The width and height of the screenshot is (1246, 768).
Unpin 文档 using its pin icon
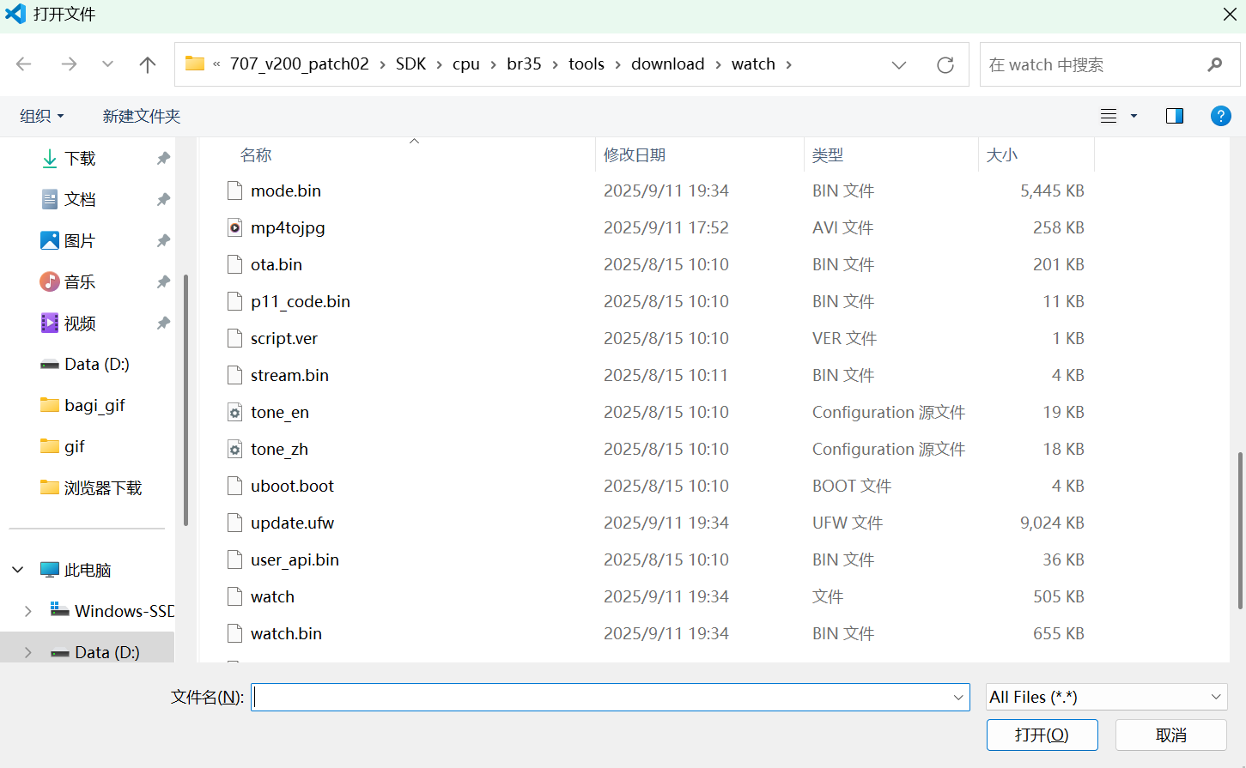click(163, 200)
